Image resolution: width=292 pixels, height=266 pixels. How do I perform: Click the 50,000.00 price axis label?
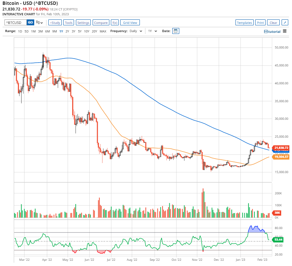coord(281,47)
